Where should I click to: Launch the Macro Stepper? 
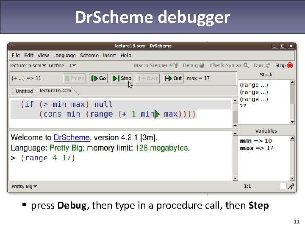click(156, 65)
